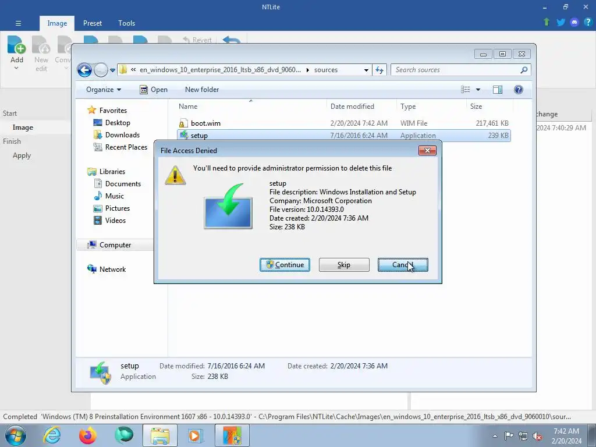Select Computer in navigation pane
Screen dimensions: 596x447
pyautogui.click(x=115, y=245)
